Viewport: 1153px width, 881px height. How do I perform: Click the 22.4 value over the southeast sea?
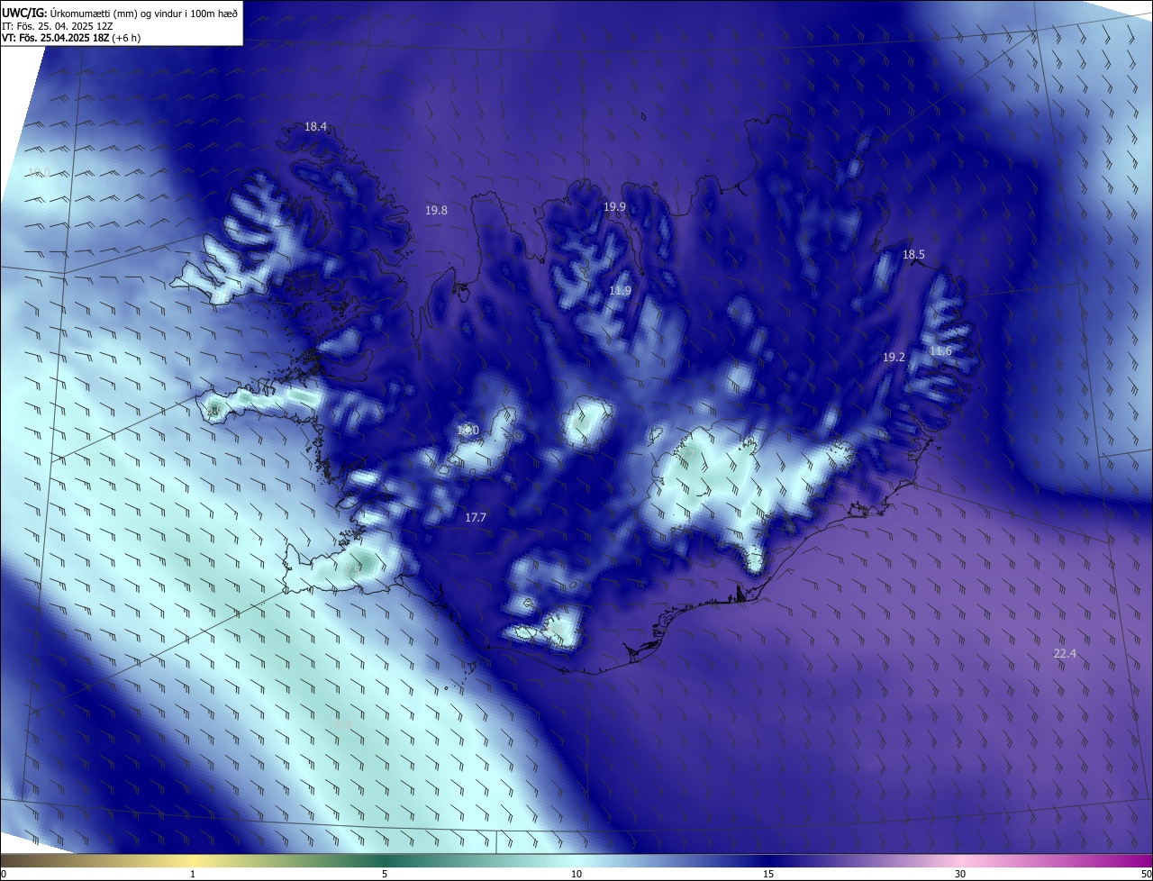click(x=1065, y=653)
